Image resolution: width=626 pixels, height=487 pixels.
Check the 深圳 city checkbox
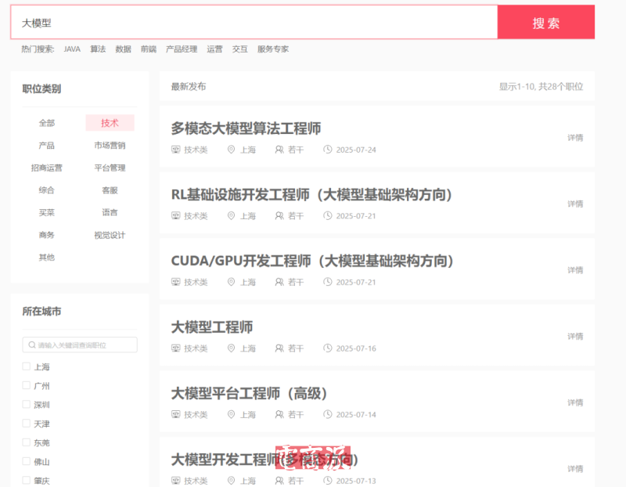[x=27, y=404]
